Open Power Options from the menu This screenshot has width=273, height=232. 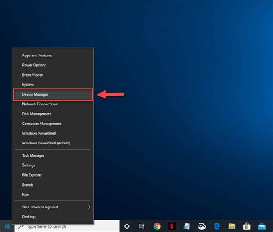[x=53, y=65]
